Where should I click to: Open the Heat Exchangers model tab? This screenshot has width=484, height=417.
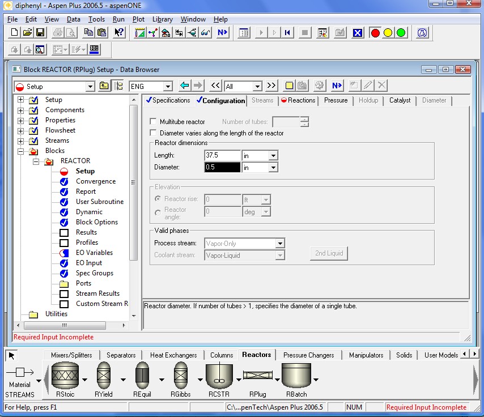pos(173,355)
